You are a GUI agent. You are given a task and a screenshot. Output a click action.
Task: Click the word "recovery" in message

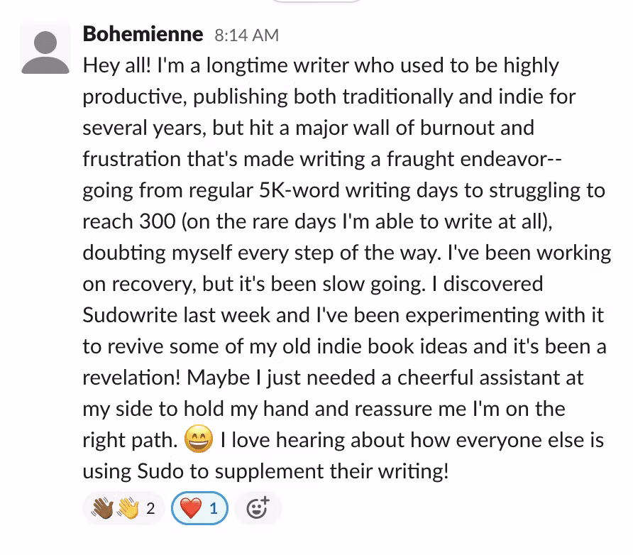coord(145,285)
